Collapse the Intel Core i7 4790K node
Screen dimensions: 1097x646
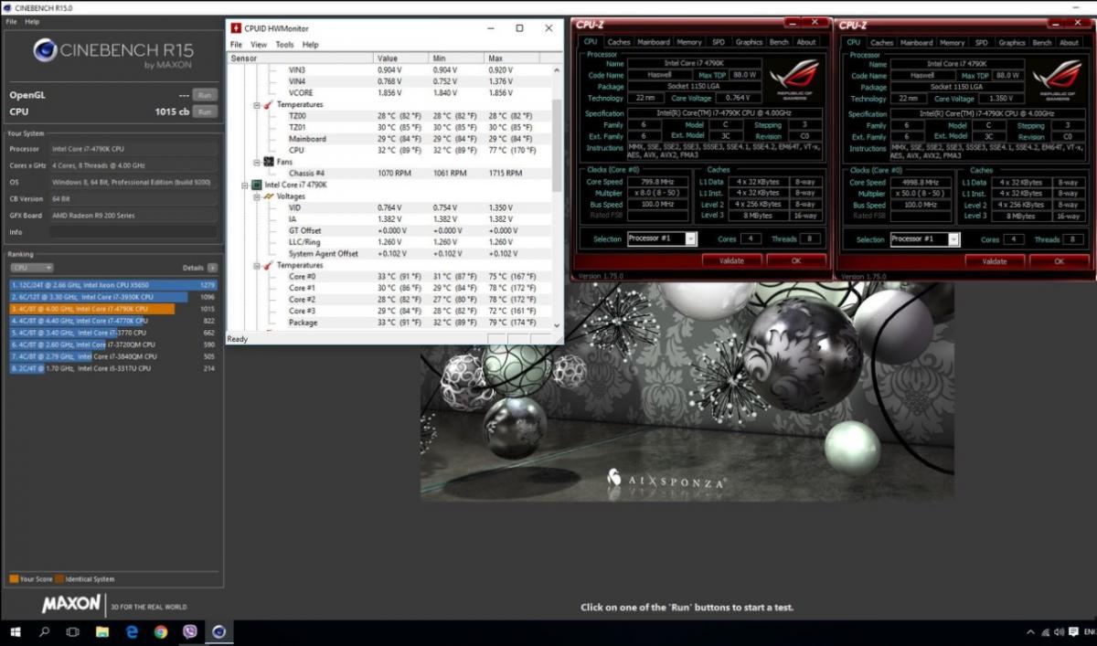(245, 185)
